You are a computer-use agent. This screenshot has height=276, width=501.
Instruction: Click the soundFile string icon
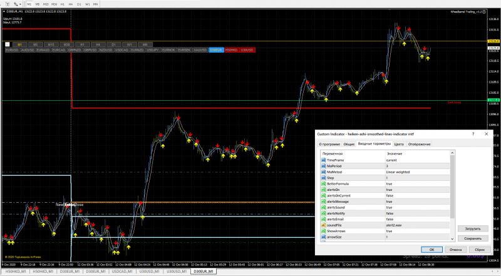click(x=323, y=225)
